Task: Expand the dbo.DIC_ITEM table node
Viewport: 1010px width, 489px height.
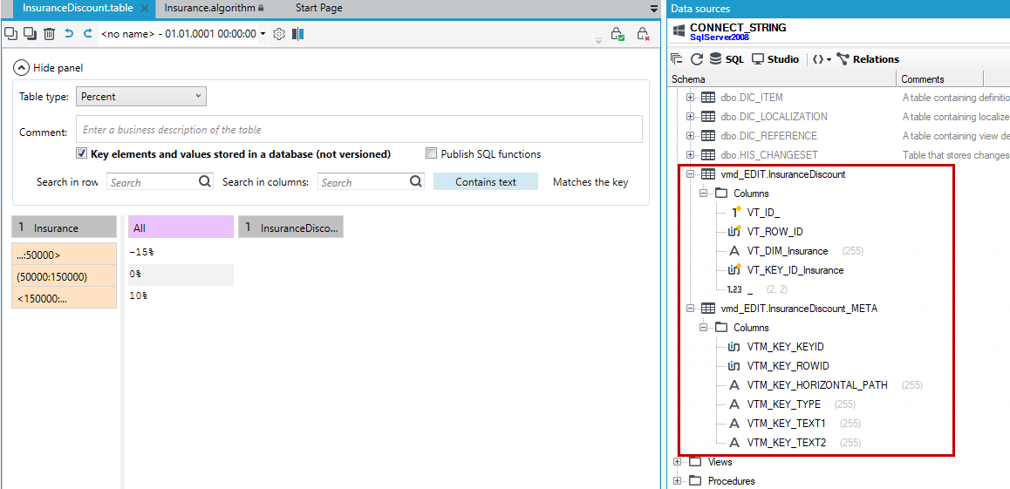Action: coord(691,97)
